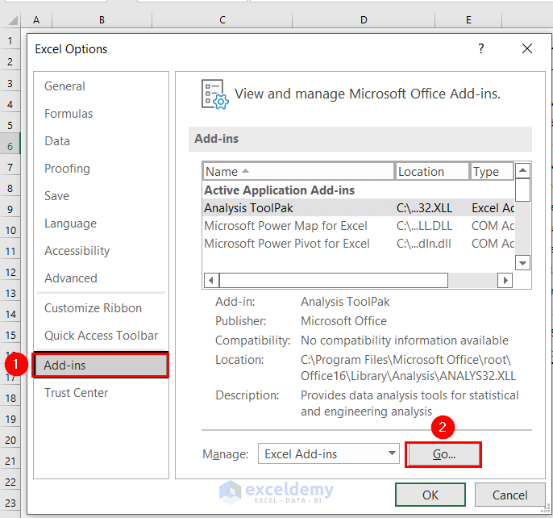The image size is (553, 518).
Task: Close the Excel Options dialog
Action: [x=527, y=48]
